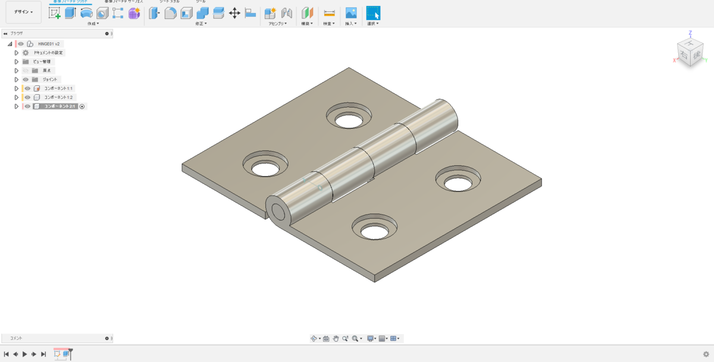The width and height of the screenshot is (714, 362).
Task: Open the 修正 dropdown menu
Action: [201, 24]
